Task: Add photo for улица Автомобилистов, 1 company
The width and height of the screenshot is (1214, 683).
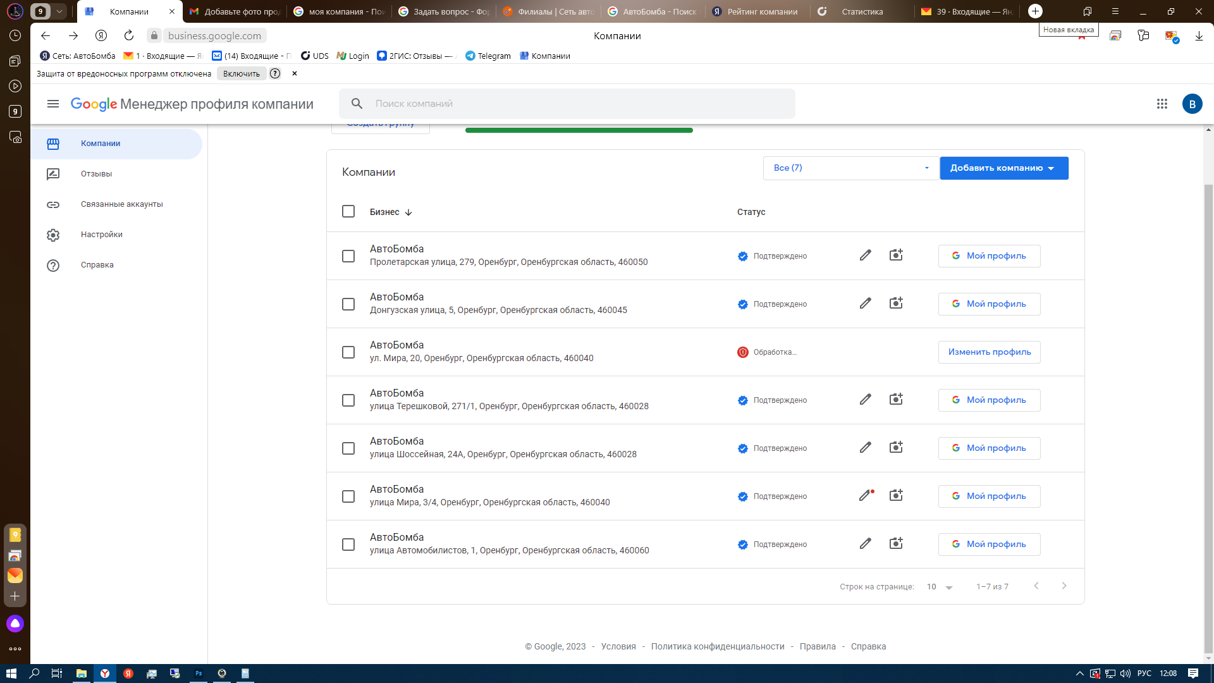Action: pos(896,544)
